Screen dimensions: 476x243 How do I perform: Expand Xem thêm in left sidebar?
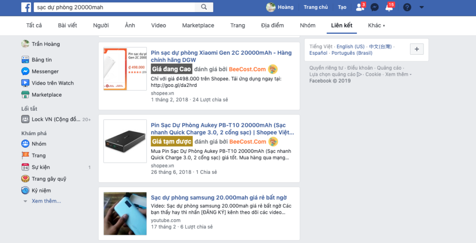[x=46, y=201]
